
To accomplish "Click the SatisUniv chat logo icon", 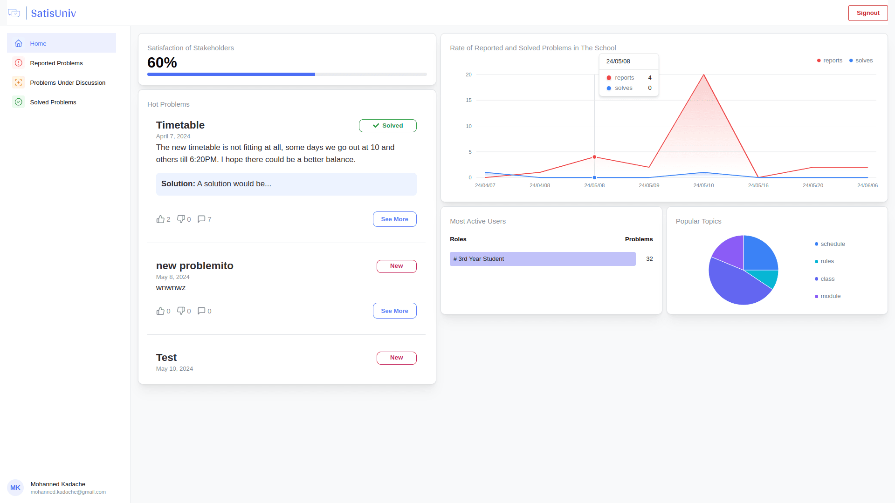I will point(14,13).
